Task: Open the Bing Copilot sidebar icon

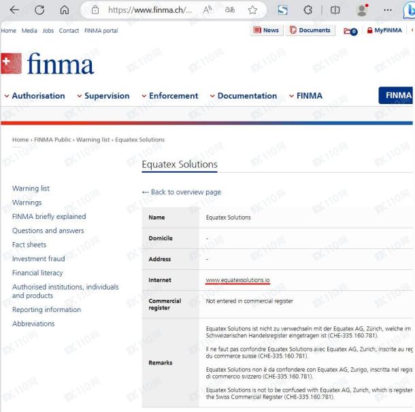Action: [409, 10]
